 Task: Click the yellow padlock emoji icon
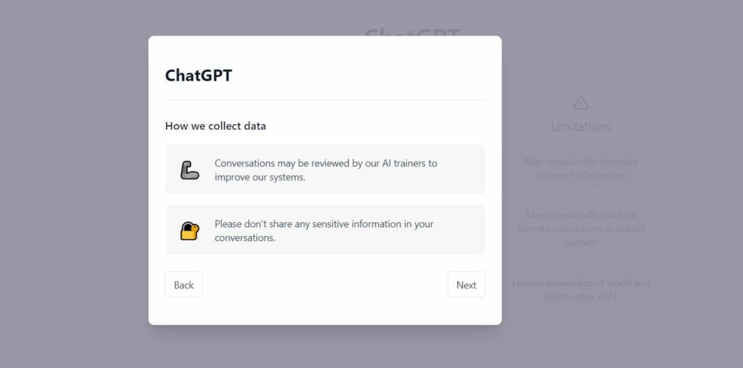coord(189,231)
